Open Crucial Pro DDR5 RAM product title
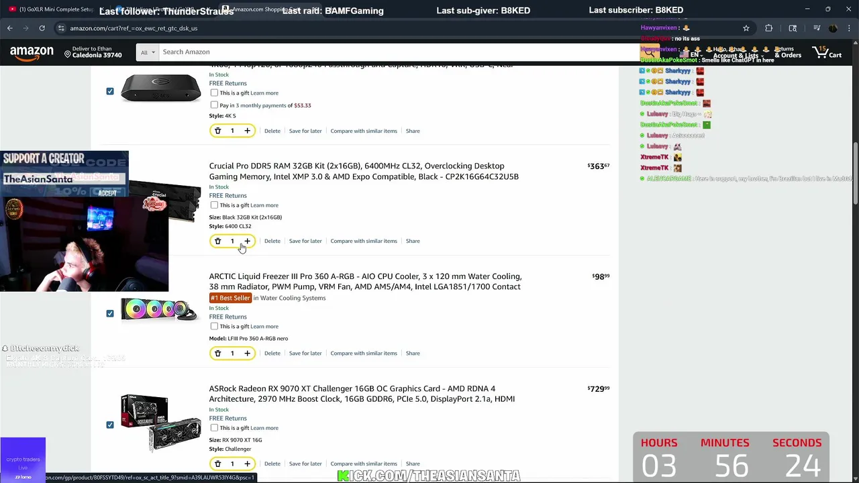The height and width of the screenshot is (483, 859). (364, 171)
